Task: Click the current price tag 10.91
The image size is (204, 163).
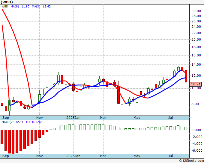Action: pyautogui.click(x=196, y=84)
